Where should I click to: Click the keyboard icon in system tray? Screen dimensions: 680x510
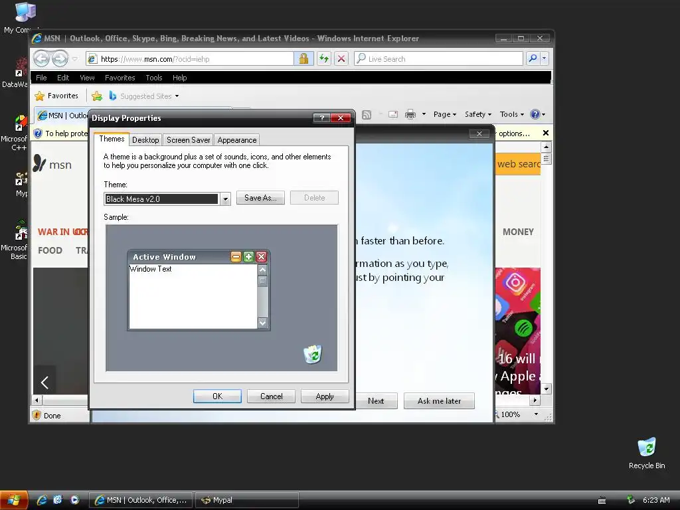click(602, 501)
